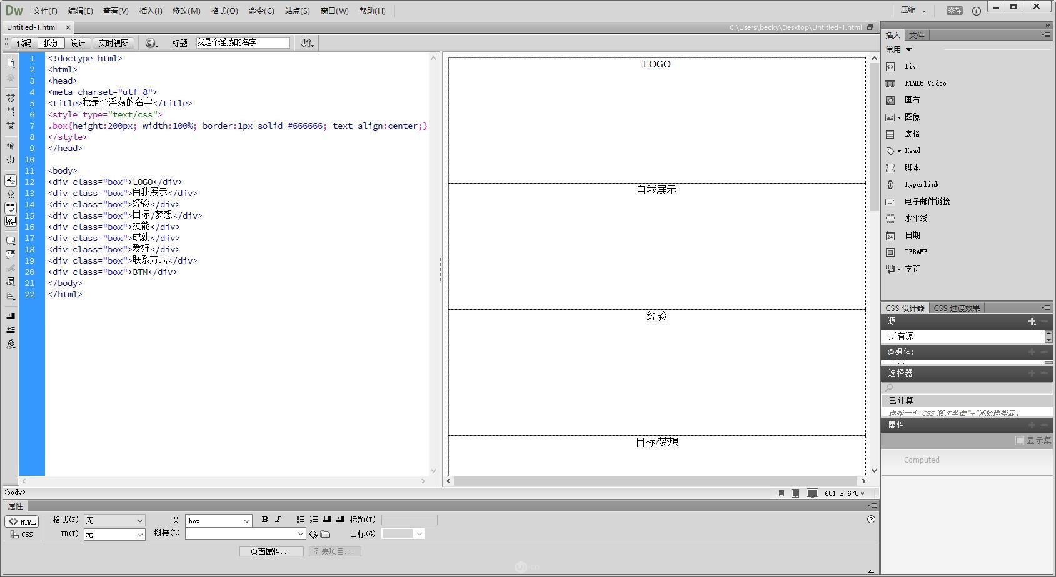
Task: Switch to Files (文件) panel tab
Action: click(917, 35)
